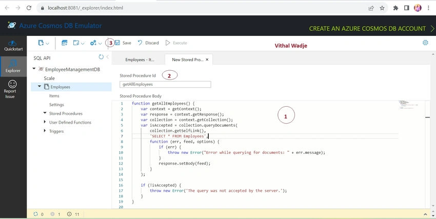This screenshot has height=219, width=436.
Task: Expand User Defined Functions node
Action: tap(45, 122)
